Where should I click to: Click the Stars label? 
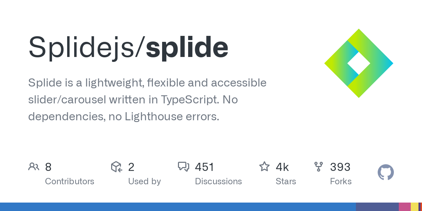pos(286,181)
